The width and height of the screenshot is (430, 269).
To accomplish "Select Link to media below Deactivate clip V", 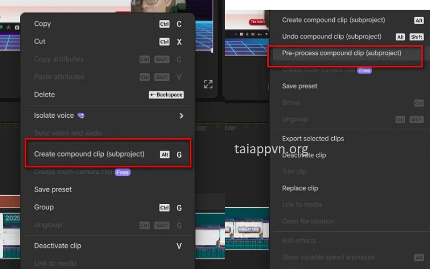I will 108,263.
